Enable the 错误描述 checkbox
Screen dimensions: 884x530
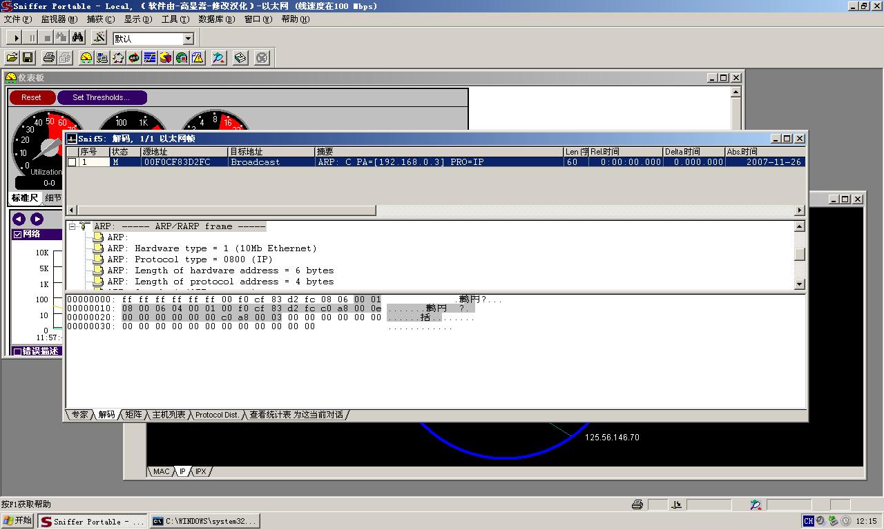pos(18,351)
